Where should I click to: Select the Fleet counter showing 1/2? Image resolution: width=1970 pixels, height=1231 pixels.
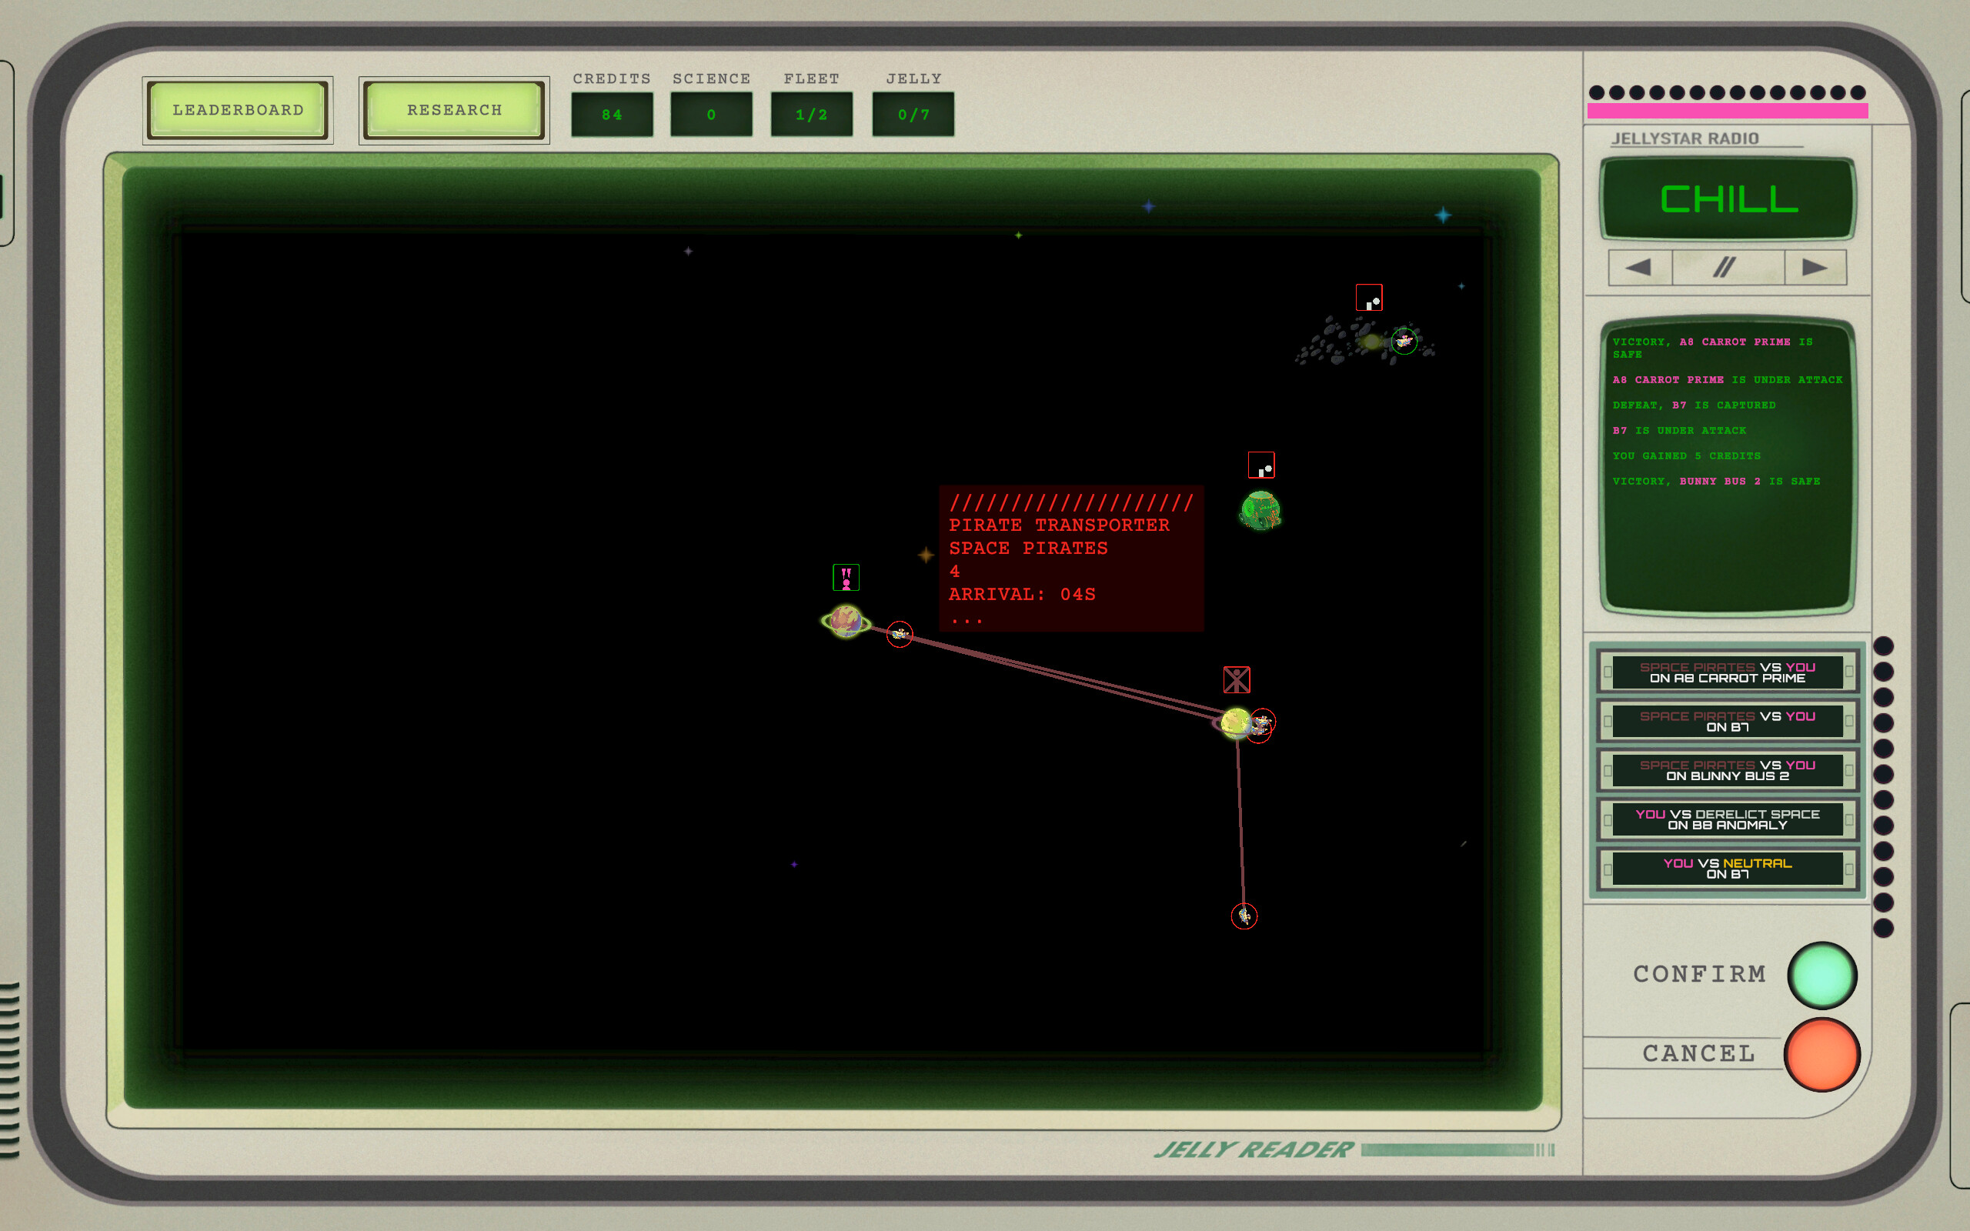pos(812,115)
